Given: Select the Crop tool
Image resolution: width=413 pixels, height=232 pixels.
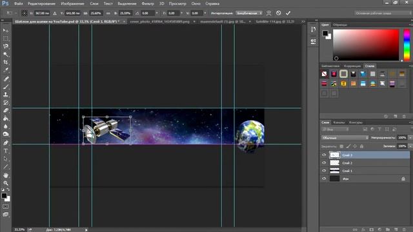Looking at the screenshot, I should coord(6,63).
